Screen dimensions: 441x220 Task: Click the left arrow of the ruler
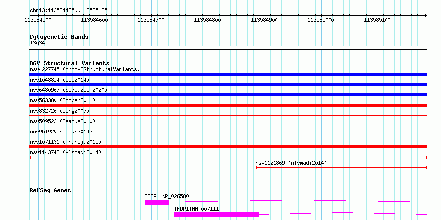click(31, 15)
